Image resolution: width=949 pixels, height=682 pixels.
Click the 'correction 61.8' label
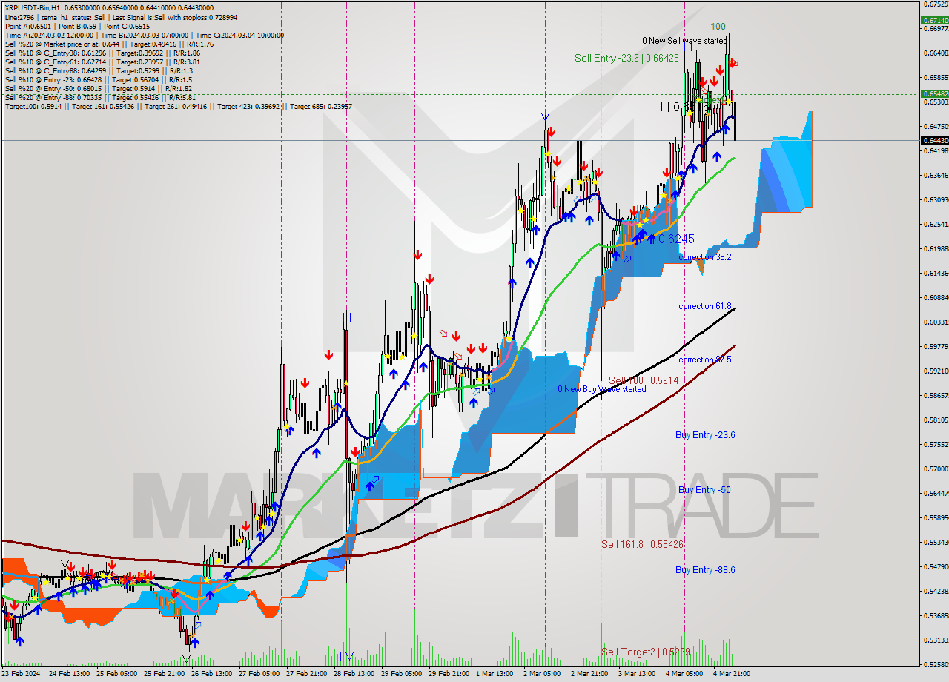705,306
